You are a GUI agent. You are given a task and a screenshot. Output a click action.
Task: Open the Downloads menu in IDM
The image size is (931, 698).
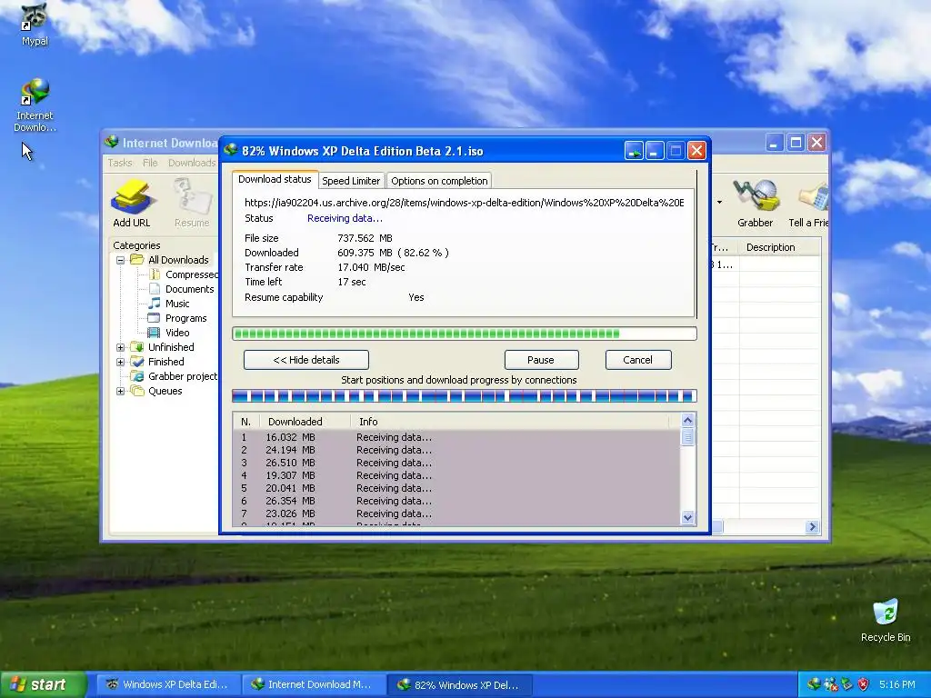[x=192, y=163]
